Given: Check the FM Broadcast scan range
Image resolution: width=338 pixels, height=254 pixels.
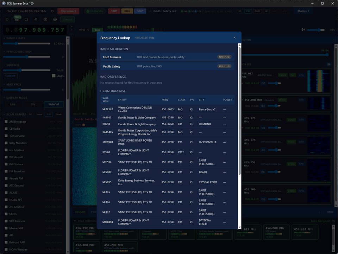Looking at the screenshot, I should coord(6,171).
